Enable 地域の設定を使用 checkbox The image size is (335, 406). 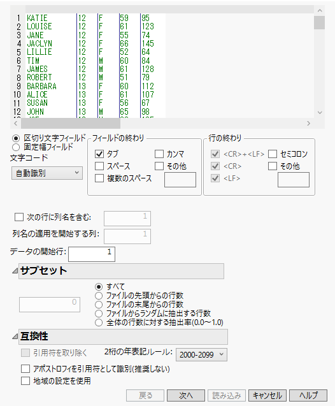pyautogui.click(x=25, y=381)
